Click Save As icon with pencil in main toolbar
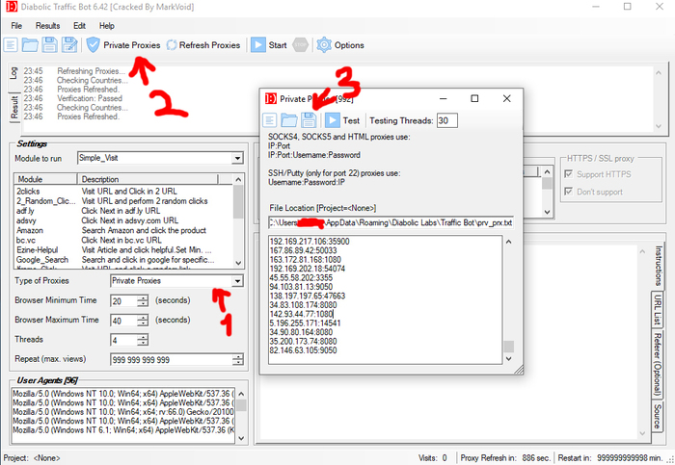The height and width of the screenshot is (465, 675). 69,44
